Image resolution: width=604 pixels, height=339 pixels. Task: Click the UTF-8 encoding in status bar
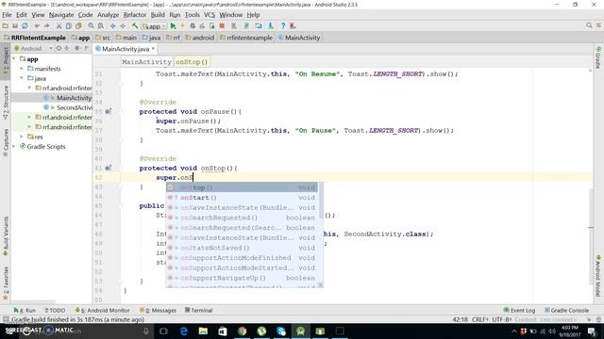tap(502, 319)
